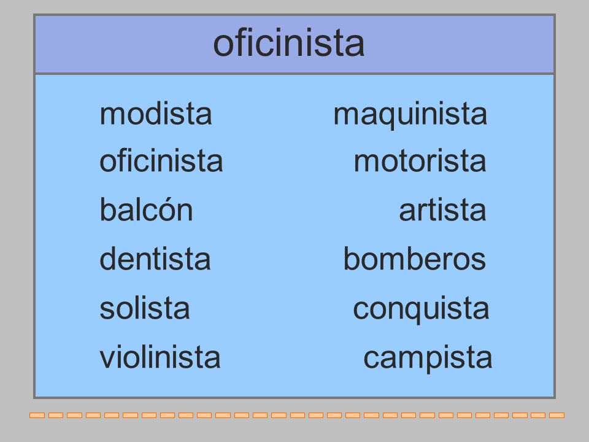Click the word bomberos
Viewport: 589px width, 442px height.
coord(415,258)
